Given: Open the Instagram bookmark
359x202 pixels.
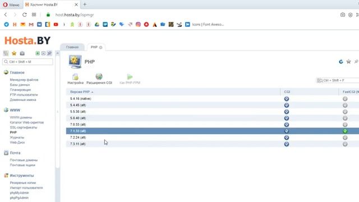Looking at the screenshot, I should click(x=138, y=25).
